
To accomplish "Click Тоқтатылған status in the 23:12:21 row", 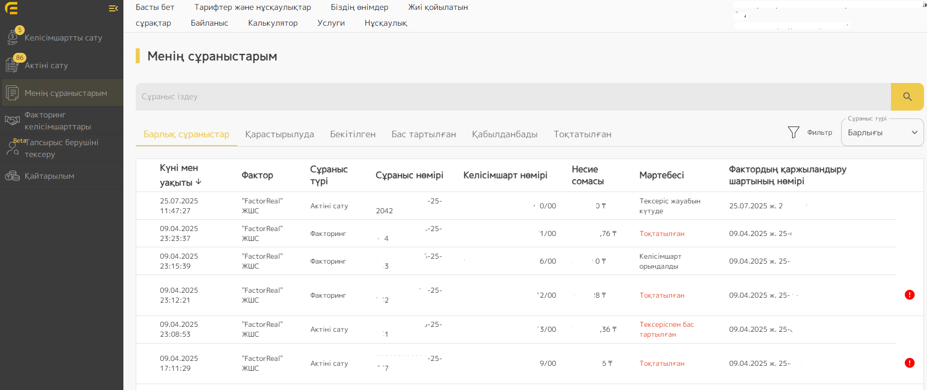I will coord(662,295).
